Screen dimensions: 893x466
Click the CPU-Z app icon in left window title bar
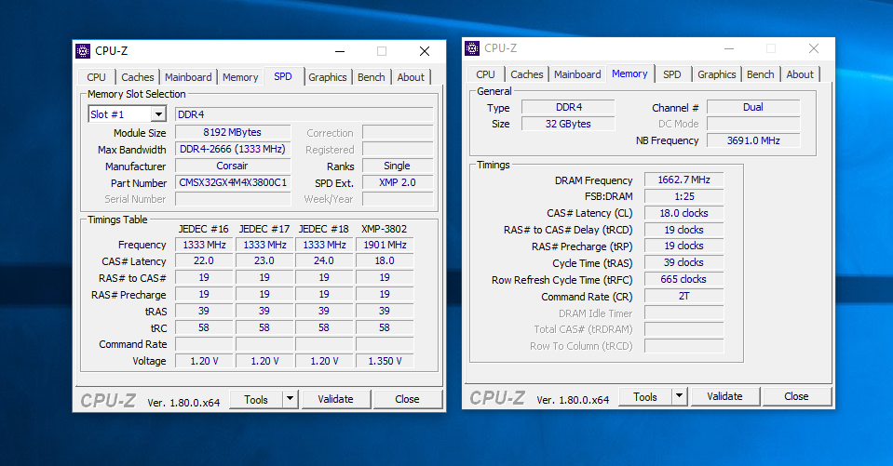click(83, 51)
